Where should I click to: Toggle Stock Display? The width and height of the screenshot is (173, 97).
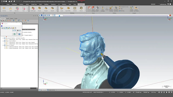coord(93,9)
